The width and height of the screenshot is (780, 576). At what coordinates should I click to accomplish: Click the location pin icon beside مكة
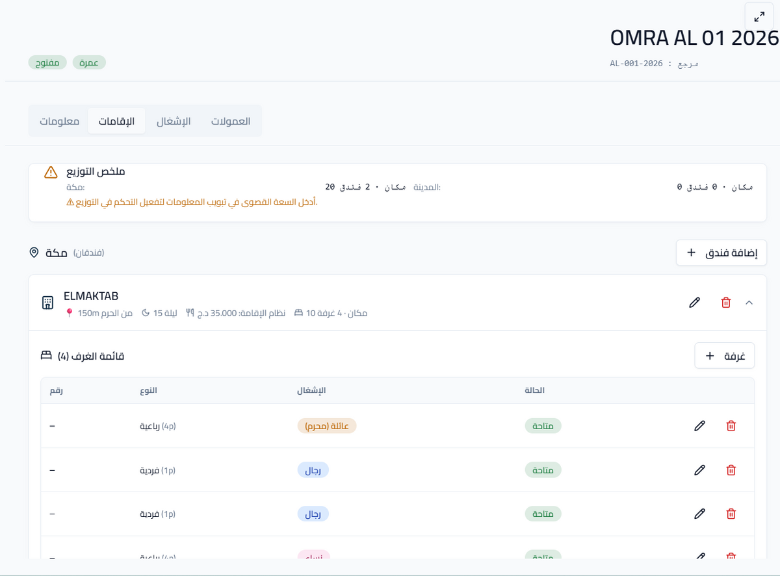coord(34,252)
